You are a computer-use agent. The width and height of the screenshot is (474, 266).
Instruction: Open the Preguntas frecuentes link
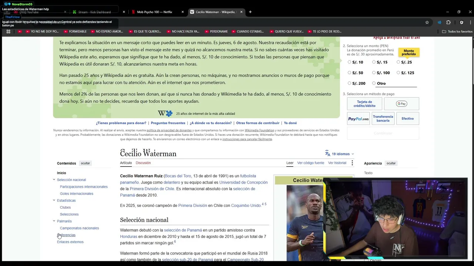click(168, 123)
